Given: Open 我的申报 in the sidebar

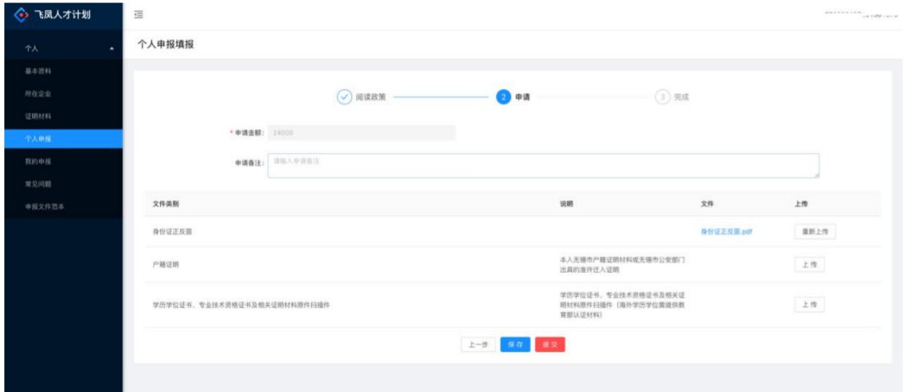Looking at the screenshot, I should click(x=36, y=161).
